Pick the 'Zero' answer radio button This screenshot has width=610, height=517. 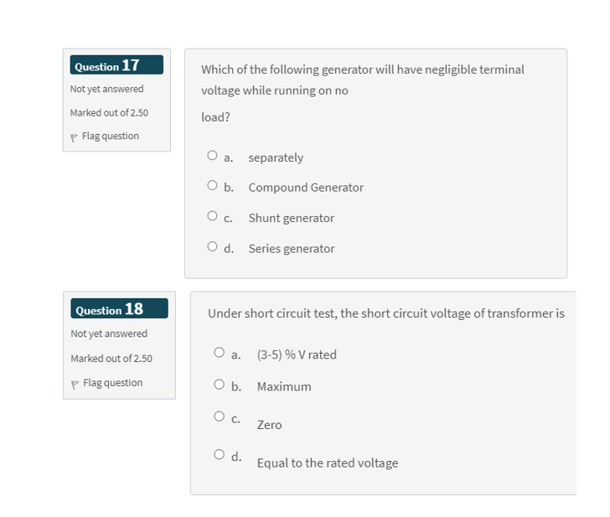pyautogui.click(x=220, y=416)
